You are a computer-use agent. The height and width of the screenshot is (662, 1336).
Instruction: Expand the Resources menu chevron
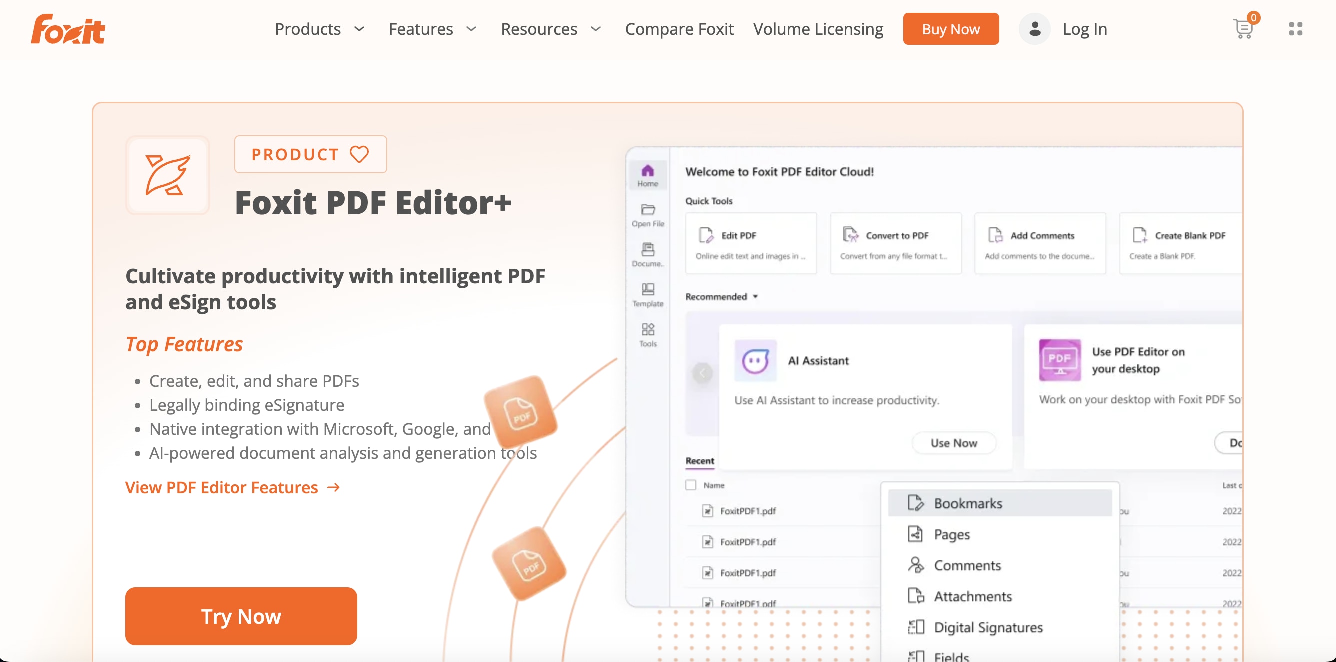595,29
